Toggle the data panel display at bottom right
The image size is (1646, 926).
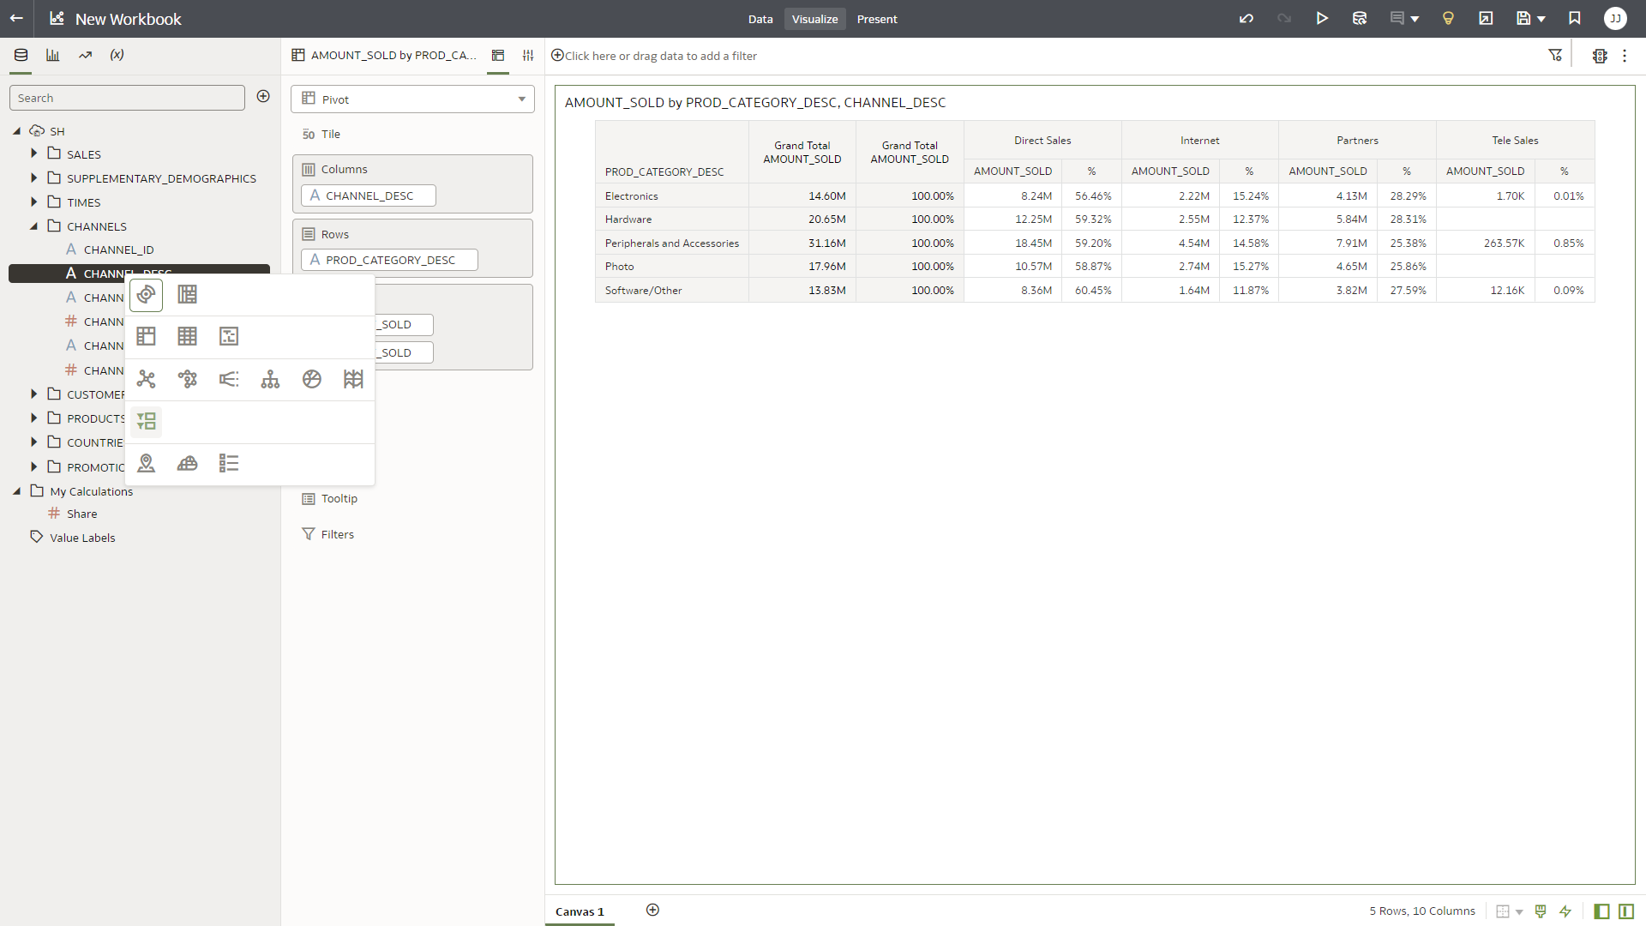click(x=1601, y=911)
